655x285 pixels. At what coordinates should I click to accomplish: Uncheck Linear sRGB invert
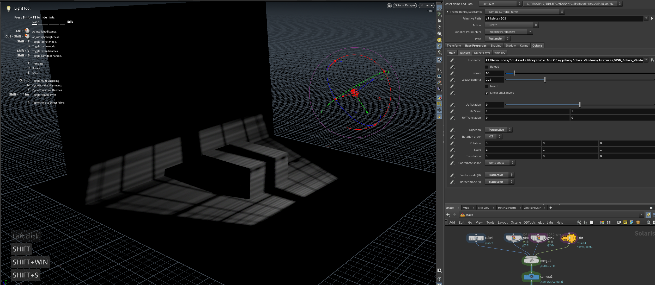click(487, 93)
